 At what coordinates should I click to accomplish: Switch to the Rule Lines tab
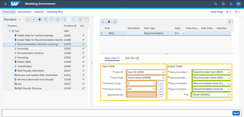tap(112, 58)
